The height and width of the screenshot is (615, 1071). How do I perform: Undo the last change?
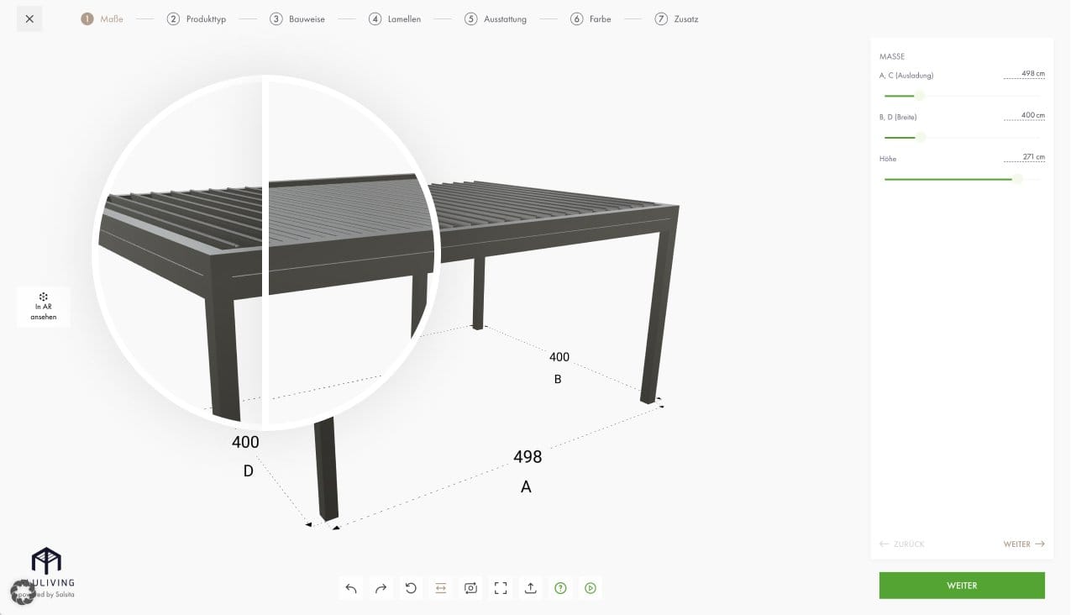click(x=351, y=588)
